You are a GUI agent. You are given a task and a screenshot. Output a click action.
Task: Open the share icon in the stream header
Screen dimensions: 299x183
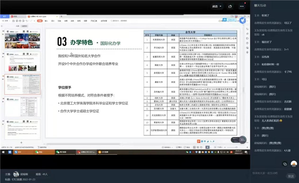(230, 6)
